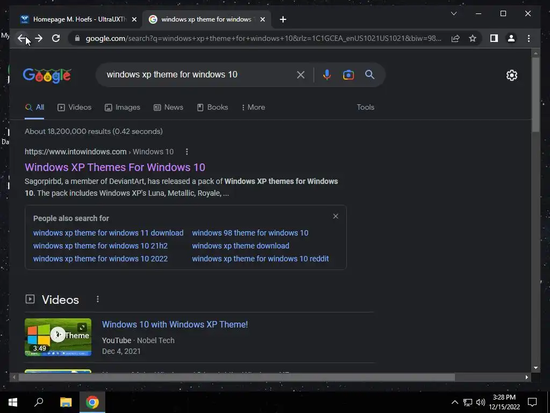Share this page from address bar
The width and height of the screenshot is (550, 413).
tap(455, 38)
